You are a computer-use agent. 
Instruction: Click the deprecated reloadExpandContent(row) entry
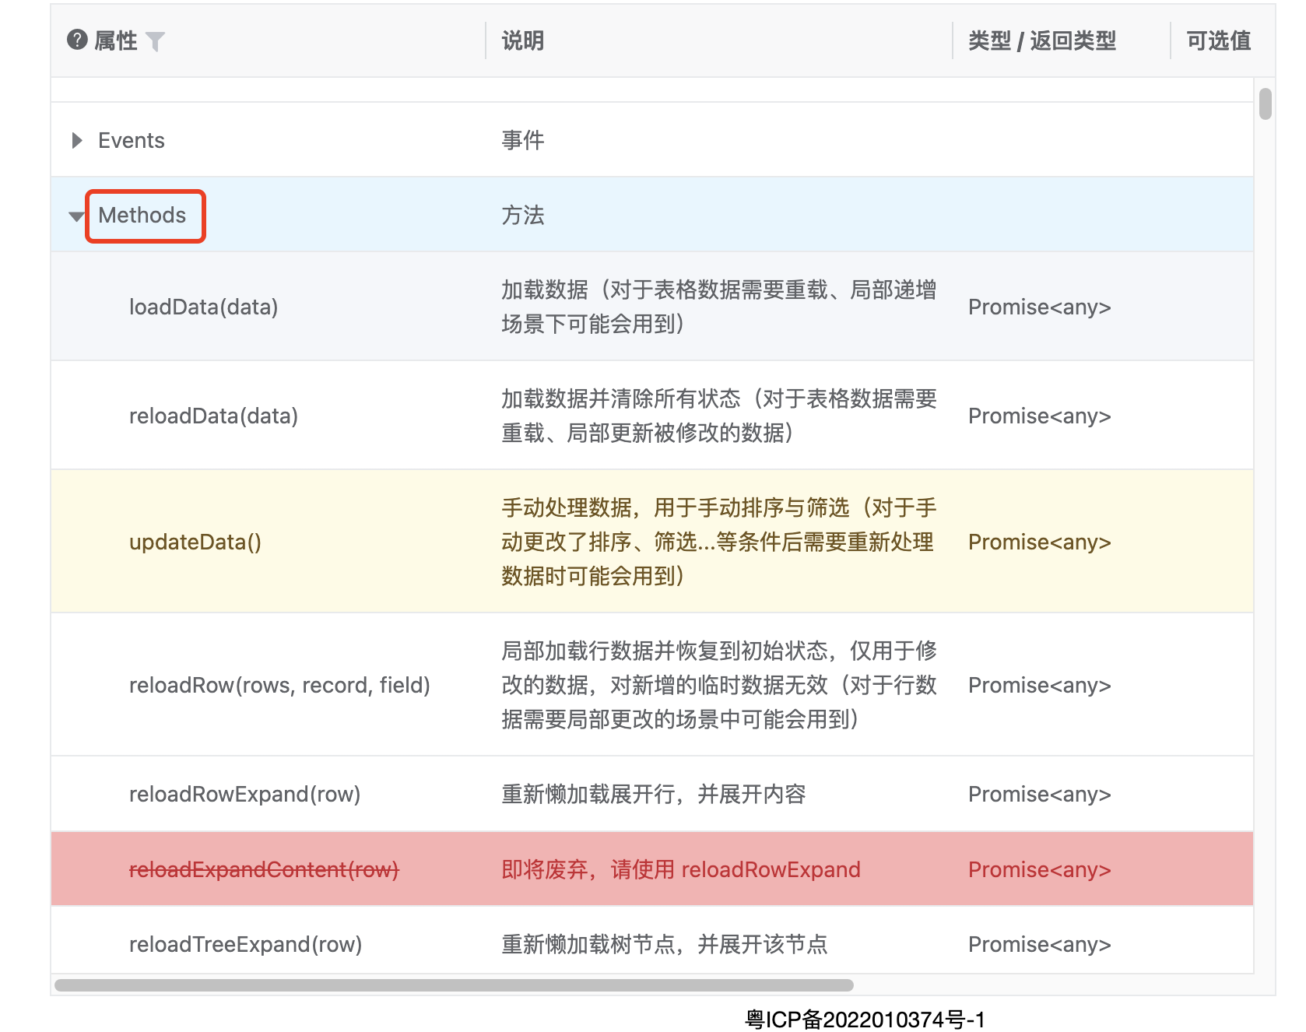(x=264, y=869)
